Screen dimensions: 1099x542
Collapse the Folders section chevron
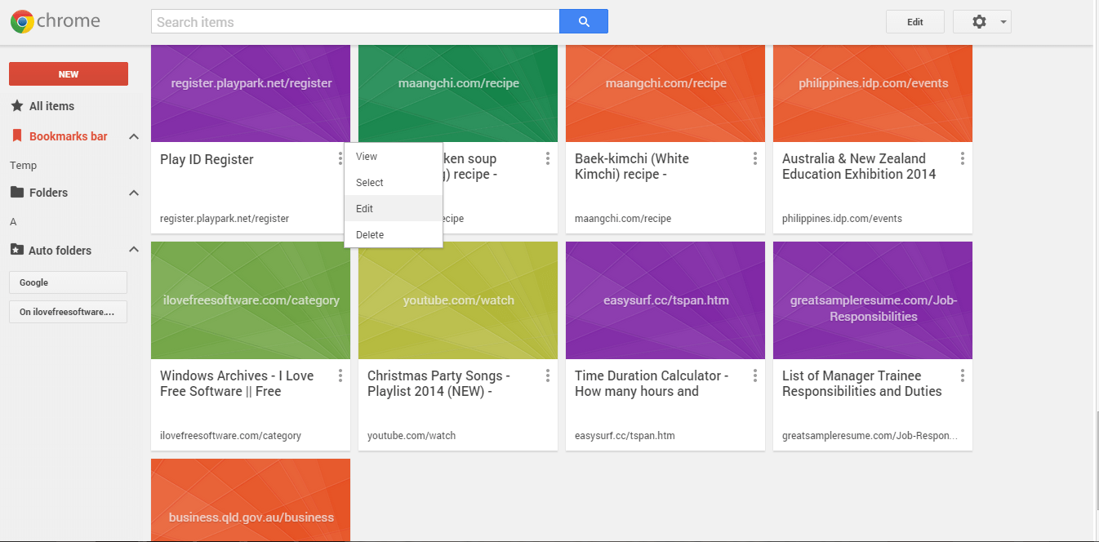tap(134, 193)
